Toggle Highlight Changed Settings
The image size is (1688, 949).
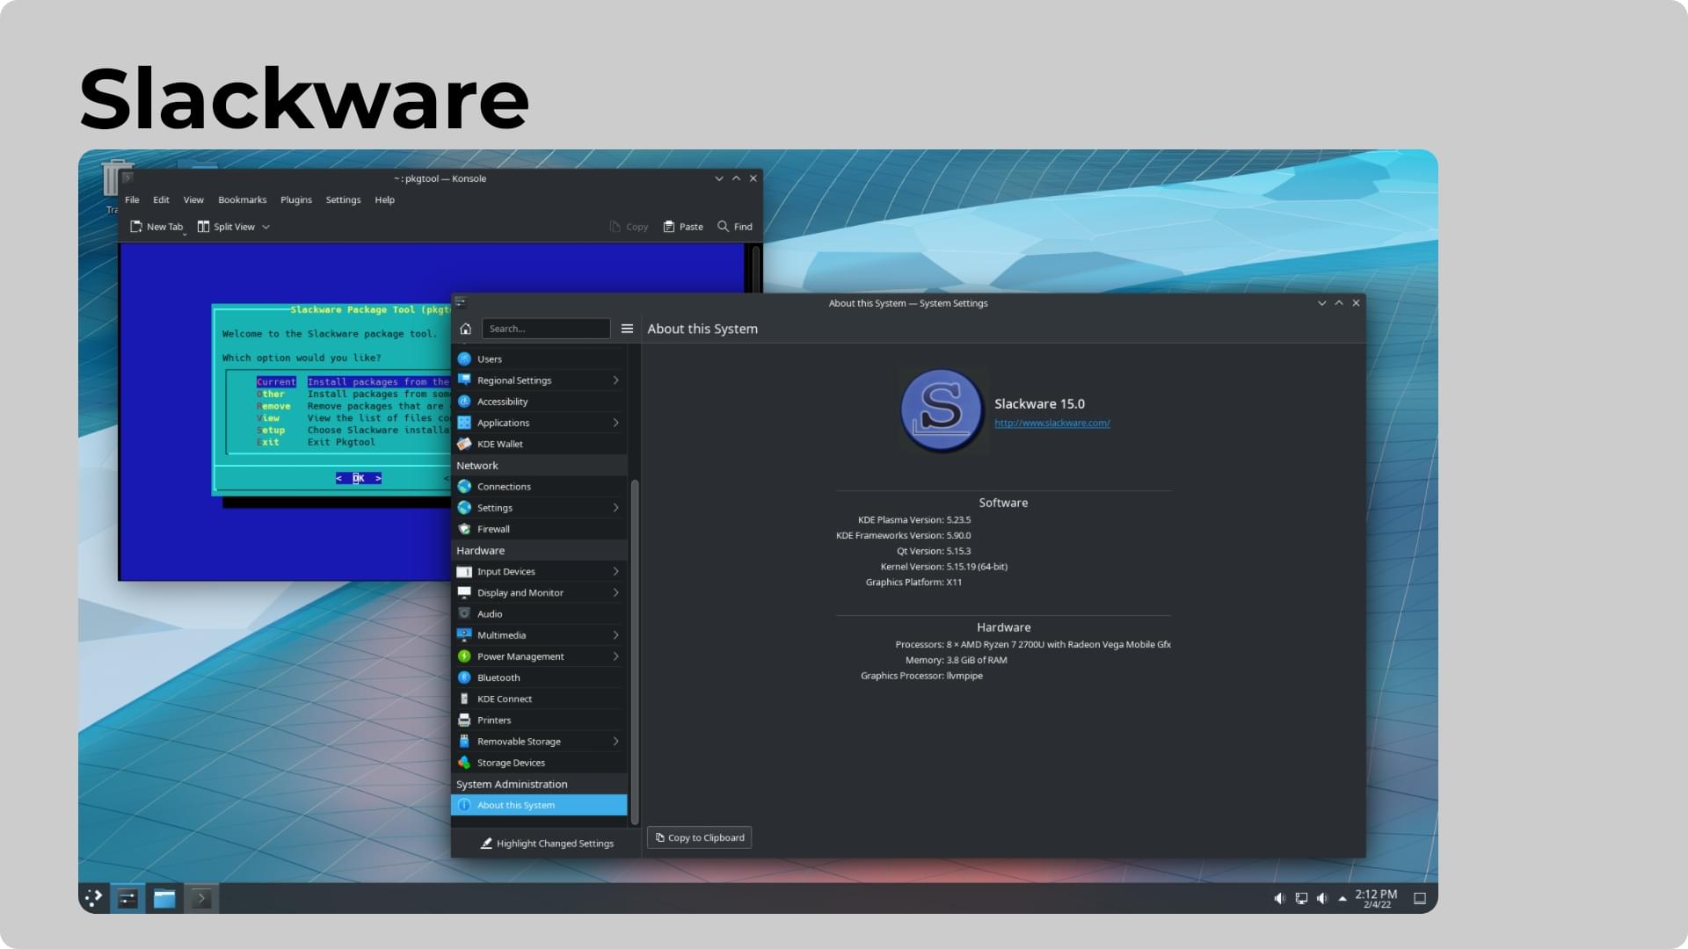pyautogui.click(x=547, y=843)
